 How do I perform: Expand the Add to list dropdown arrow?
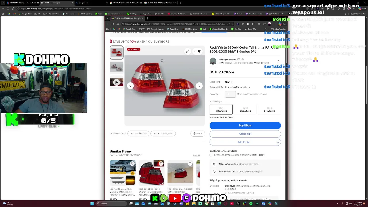[278, 142]
